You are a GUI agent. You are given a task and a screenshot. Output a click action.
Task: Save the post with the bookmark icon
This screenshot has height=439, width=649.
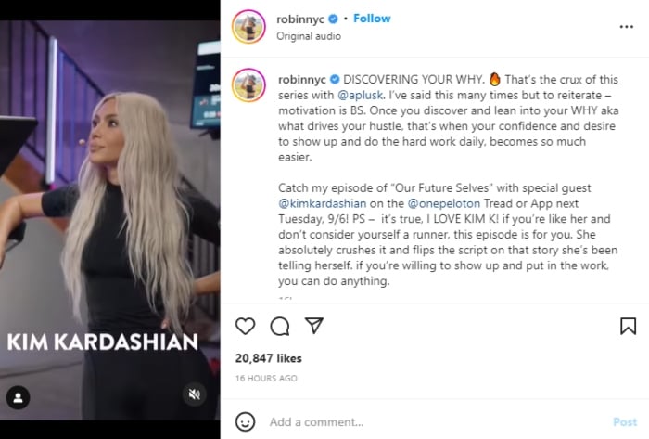coord(628,326)
